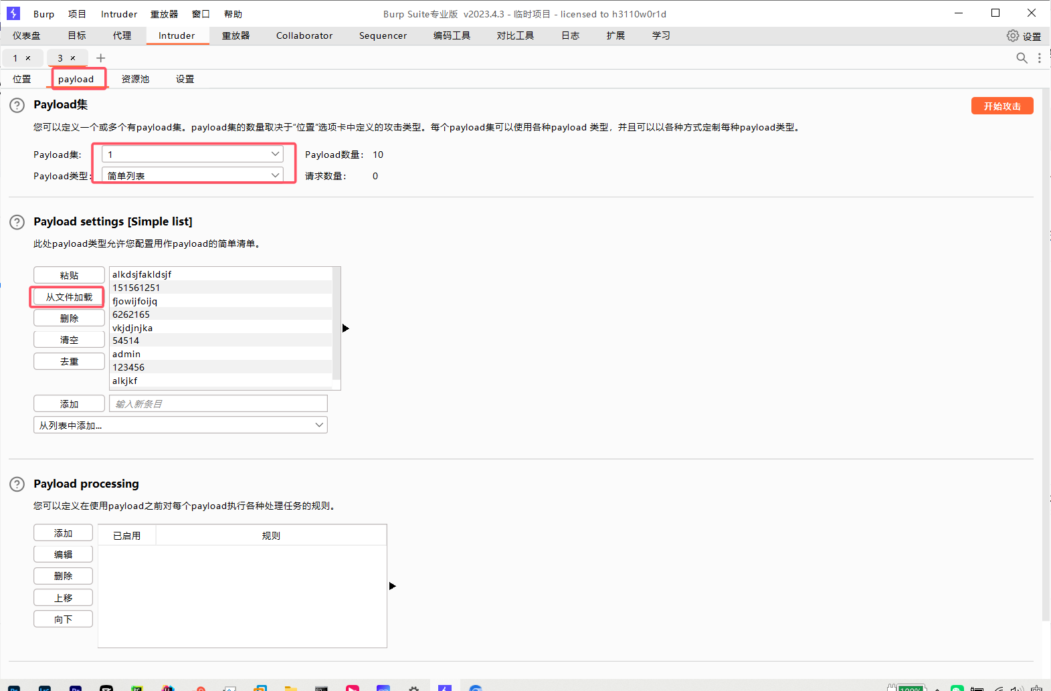This screenshot has height=691, width=1051.
Task: Select payload entry 123456
Action: tap(221, 367)
